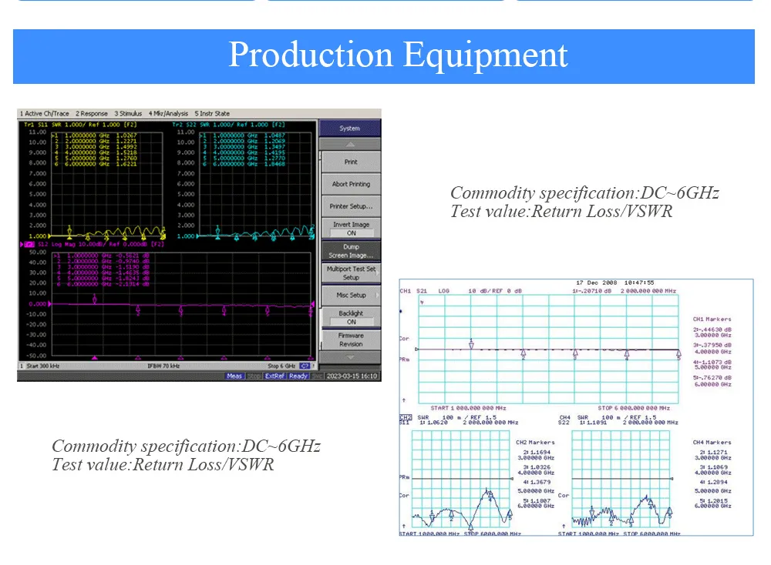Click marker 1 on the cyan S22 trace
771x565 pixels.
pyautogui.click(x=217, y=229)
